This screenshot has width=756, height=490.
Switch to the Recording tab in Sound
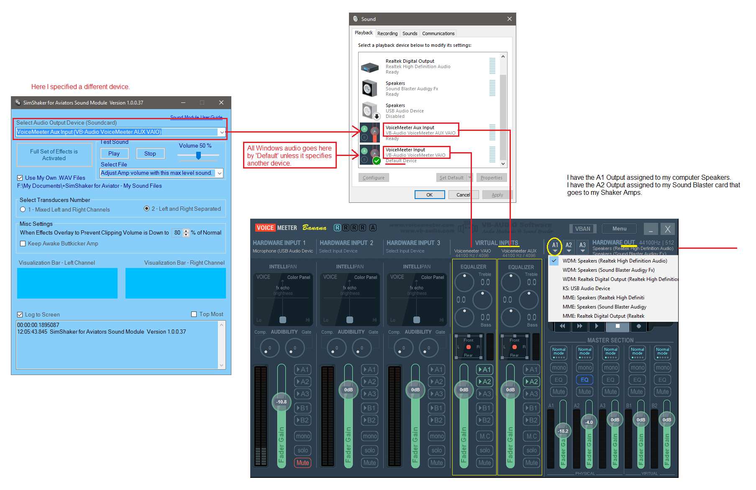387,33
